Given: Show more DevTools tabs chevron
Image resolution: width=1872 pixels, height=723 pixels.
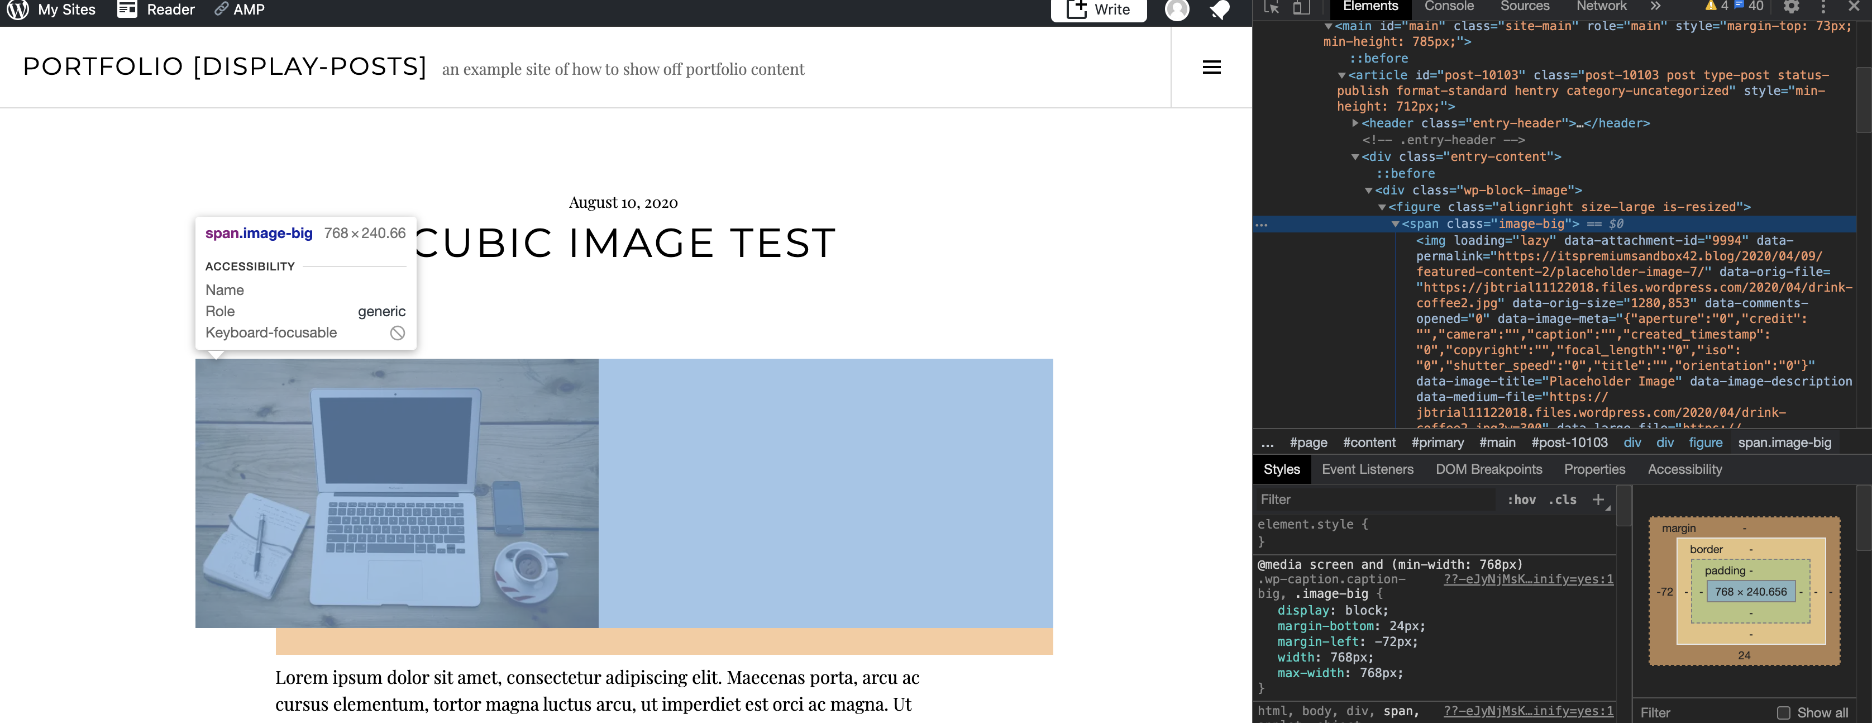Looking at the screenshot, I should pyautogui.click(x=1655, y=7).
